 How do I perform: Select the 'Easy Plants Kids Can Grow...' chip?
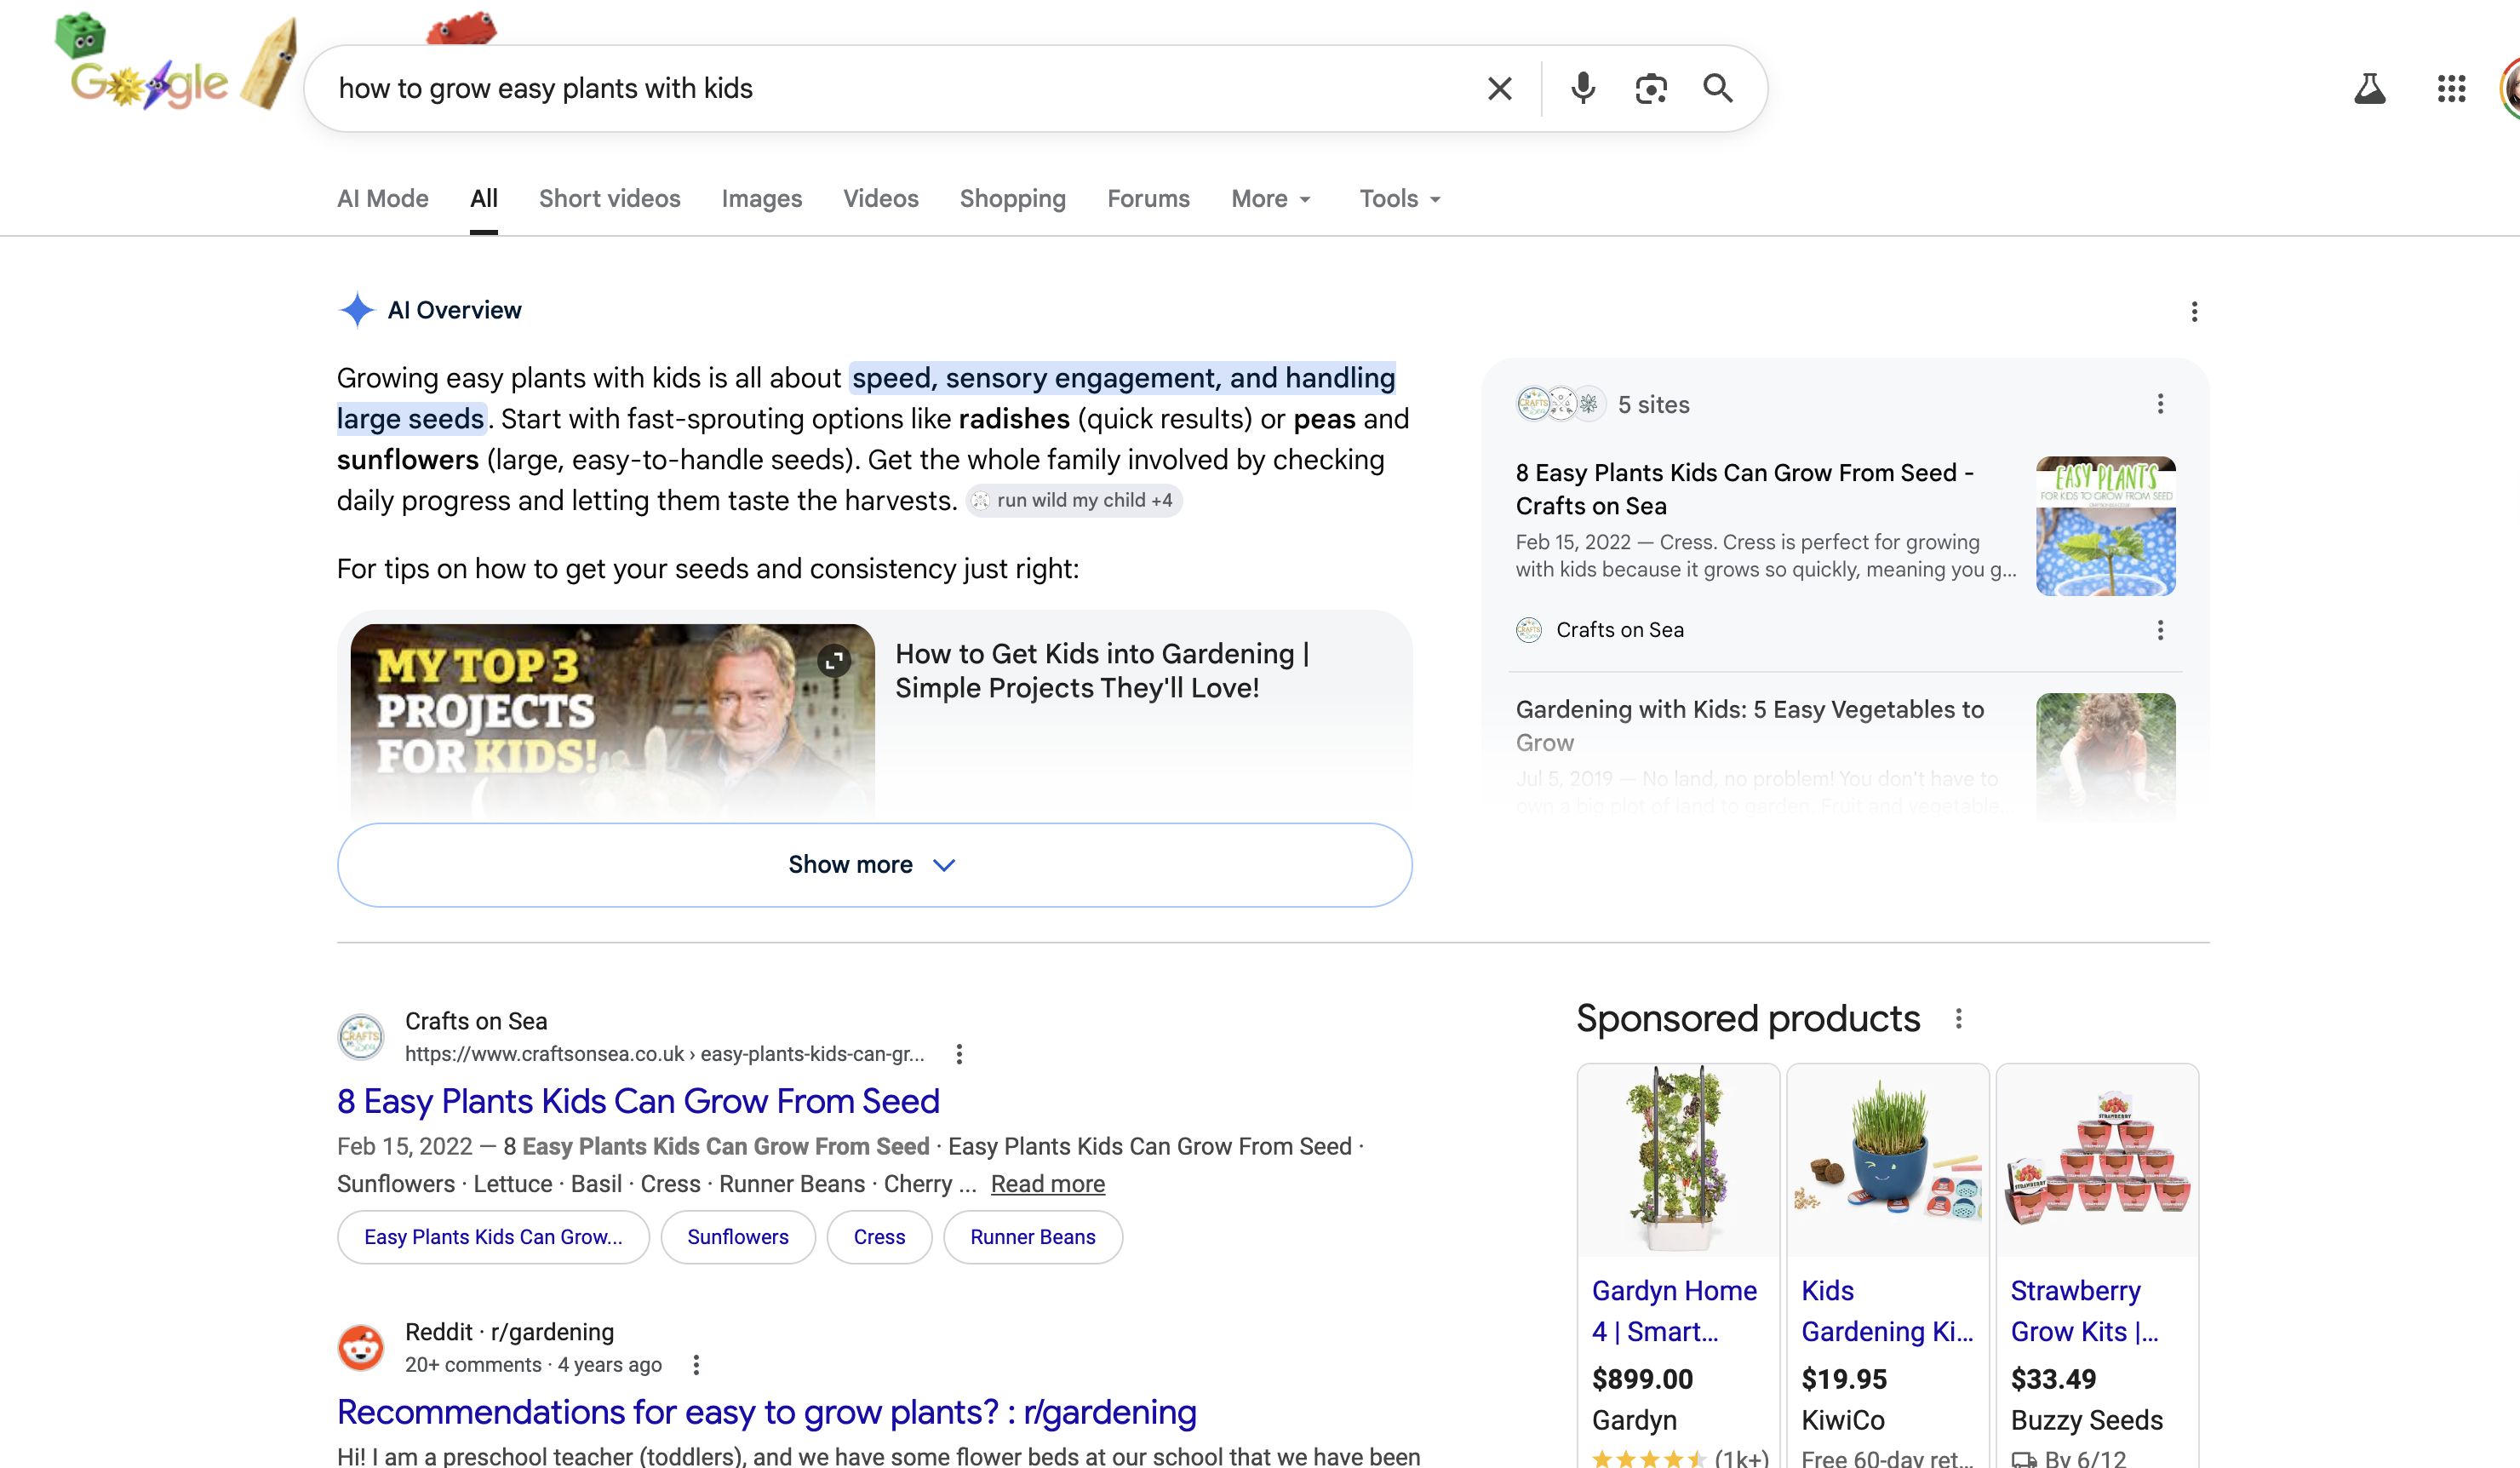point(493,1237)
